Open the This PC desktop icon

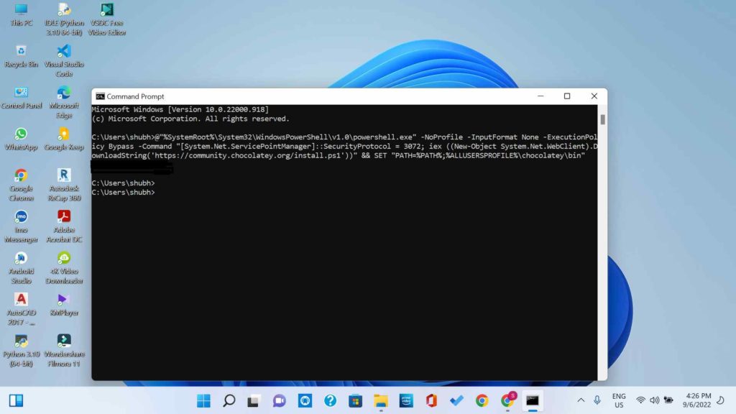[x=21, y=15]
